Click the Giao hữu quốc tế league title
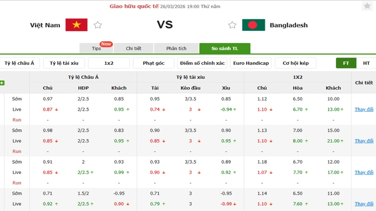376x211 pixels. click(134, 7)
